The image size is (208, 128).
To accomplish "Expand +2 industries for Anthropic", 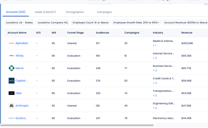I will pyautogui.click(x=155, y=108).
